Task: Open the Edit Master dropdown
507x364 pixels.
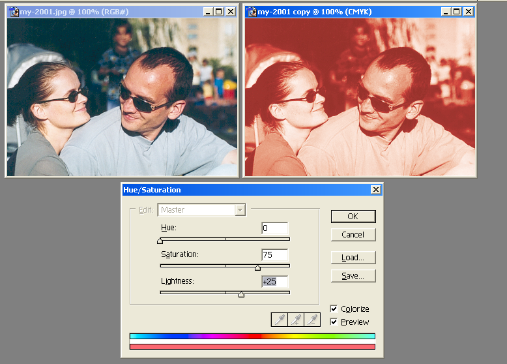Action: click(240, 209)
